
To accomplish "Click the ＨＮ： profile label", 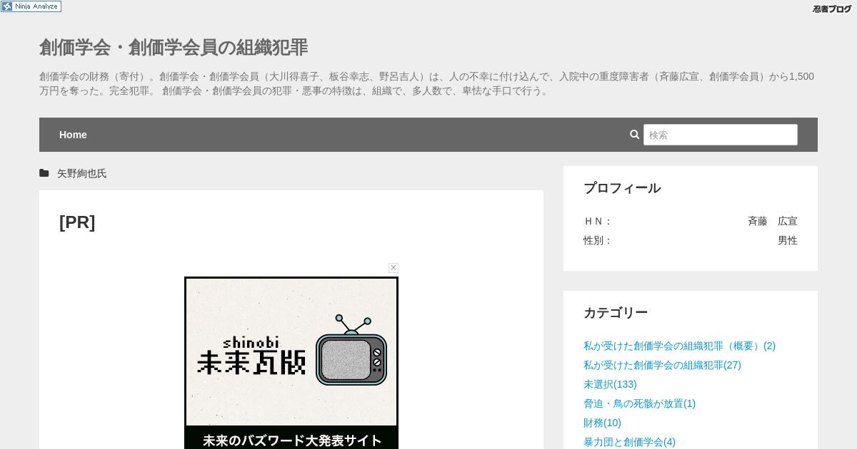I will tap(598, 221).
